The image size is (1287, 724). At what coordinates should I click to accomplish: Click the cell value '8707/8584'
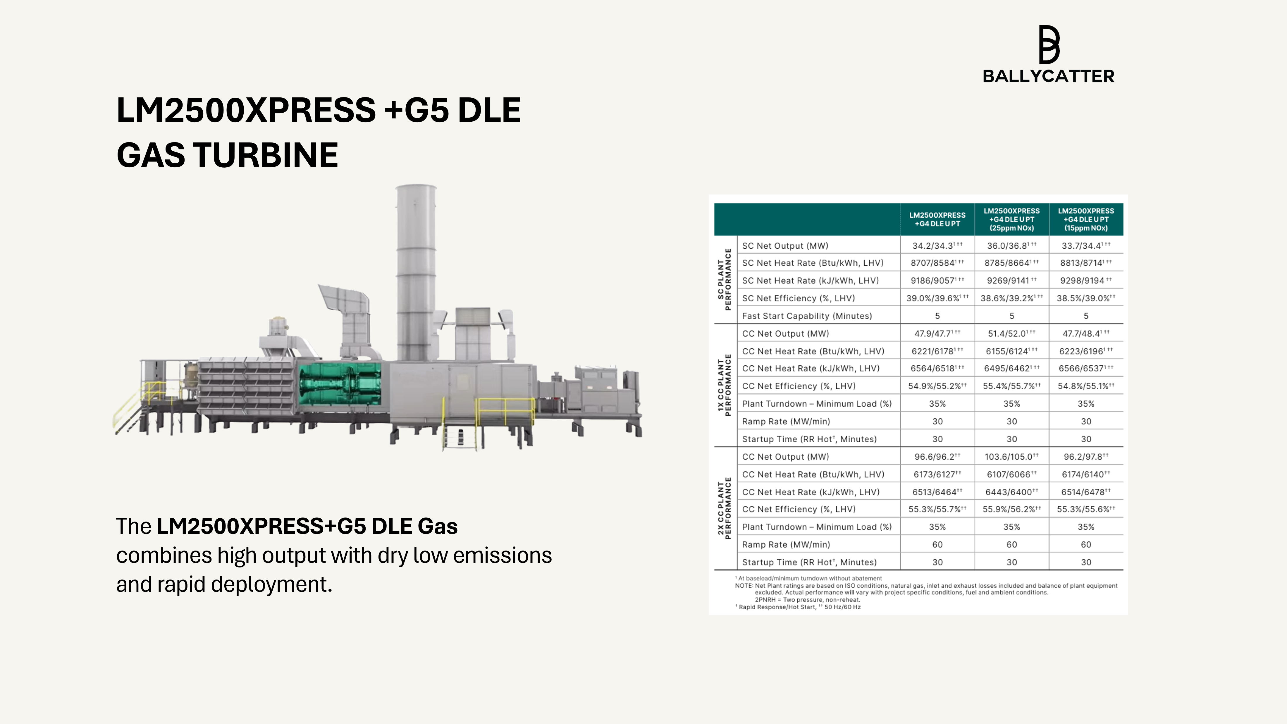click(937, 263)
